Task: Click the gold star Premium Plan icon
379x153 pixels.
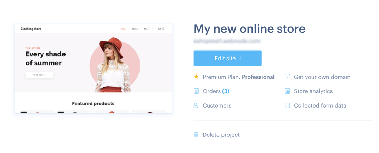Action: [x=196, y=77]
